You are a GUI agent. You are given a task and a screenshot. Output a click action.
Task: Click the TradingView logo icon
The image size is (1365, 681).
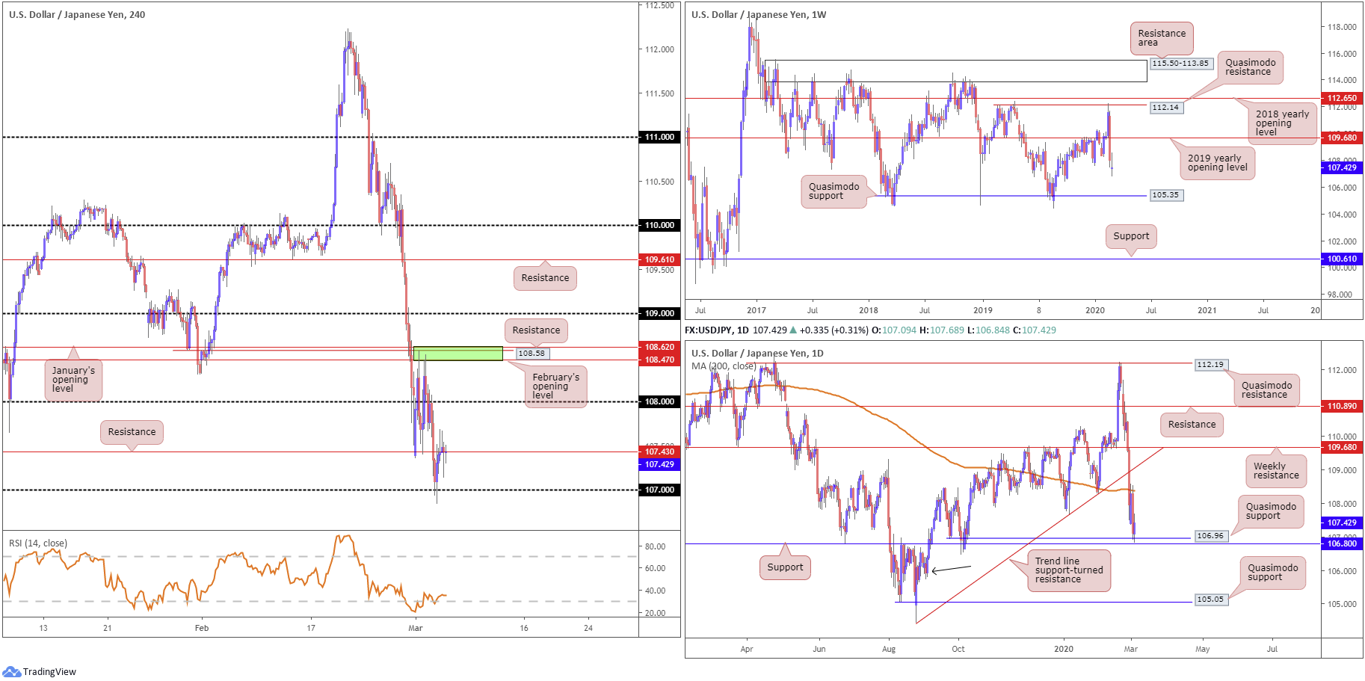(11, 671)
